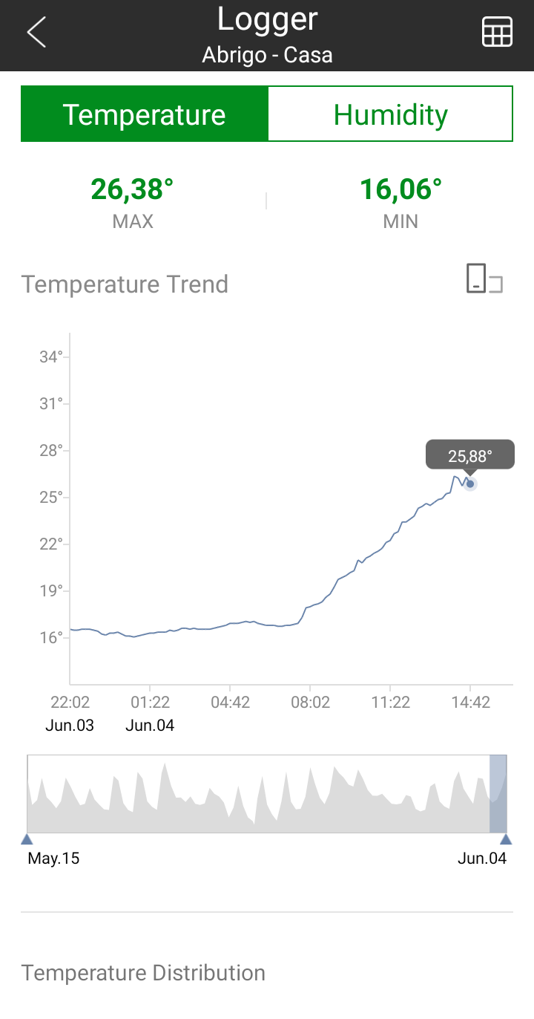Image resolution: width=534 pixels, height=1019 pixels.
Task: Tap the 25,88° tooltip bubble
Action: point(469,455)
